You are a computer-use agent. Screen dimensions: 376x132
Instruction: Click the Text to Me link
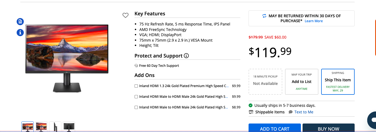coord(304,112)
